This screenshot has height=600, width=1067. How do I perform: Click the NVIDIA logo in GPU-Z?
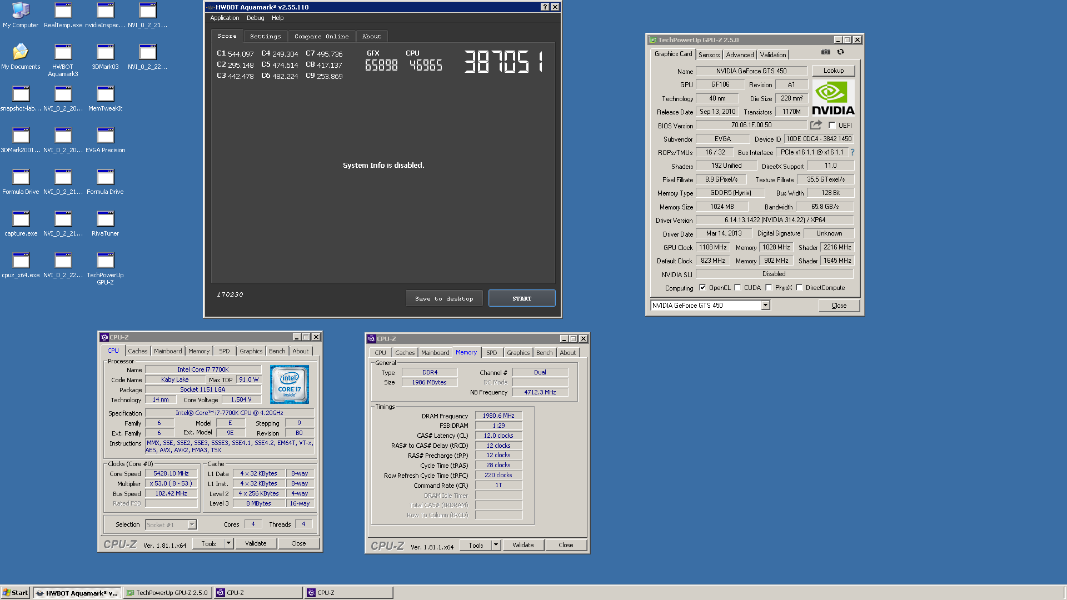pos(833,98)
